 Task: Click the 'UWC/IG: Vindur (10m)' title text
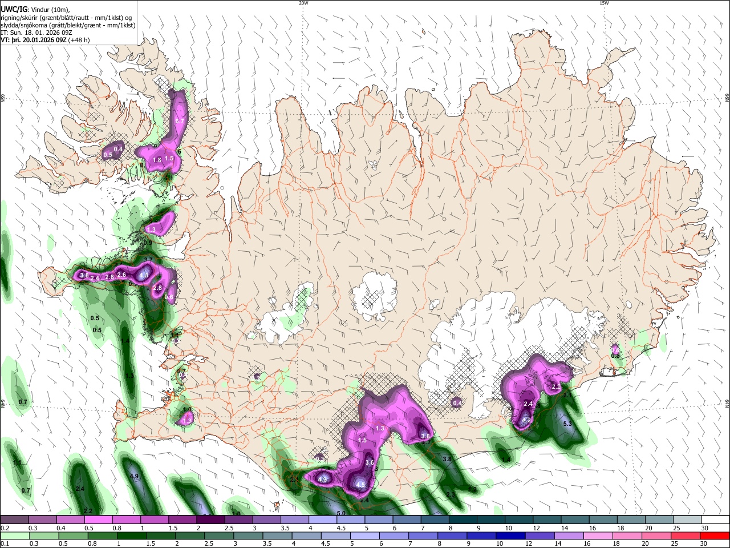[x=35, y=9]
